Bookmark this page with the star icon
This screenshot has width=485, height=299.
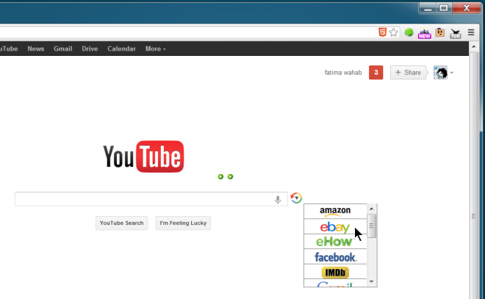pyautogui.click(x=393, y=32)
